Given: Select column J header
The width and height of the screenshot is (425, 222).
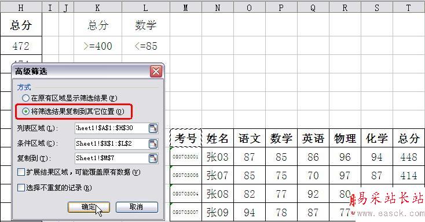Looking at the screenshot, I should (66, 8).
